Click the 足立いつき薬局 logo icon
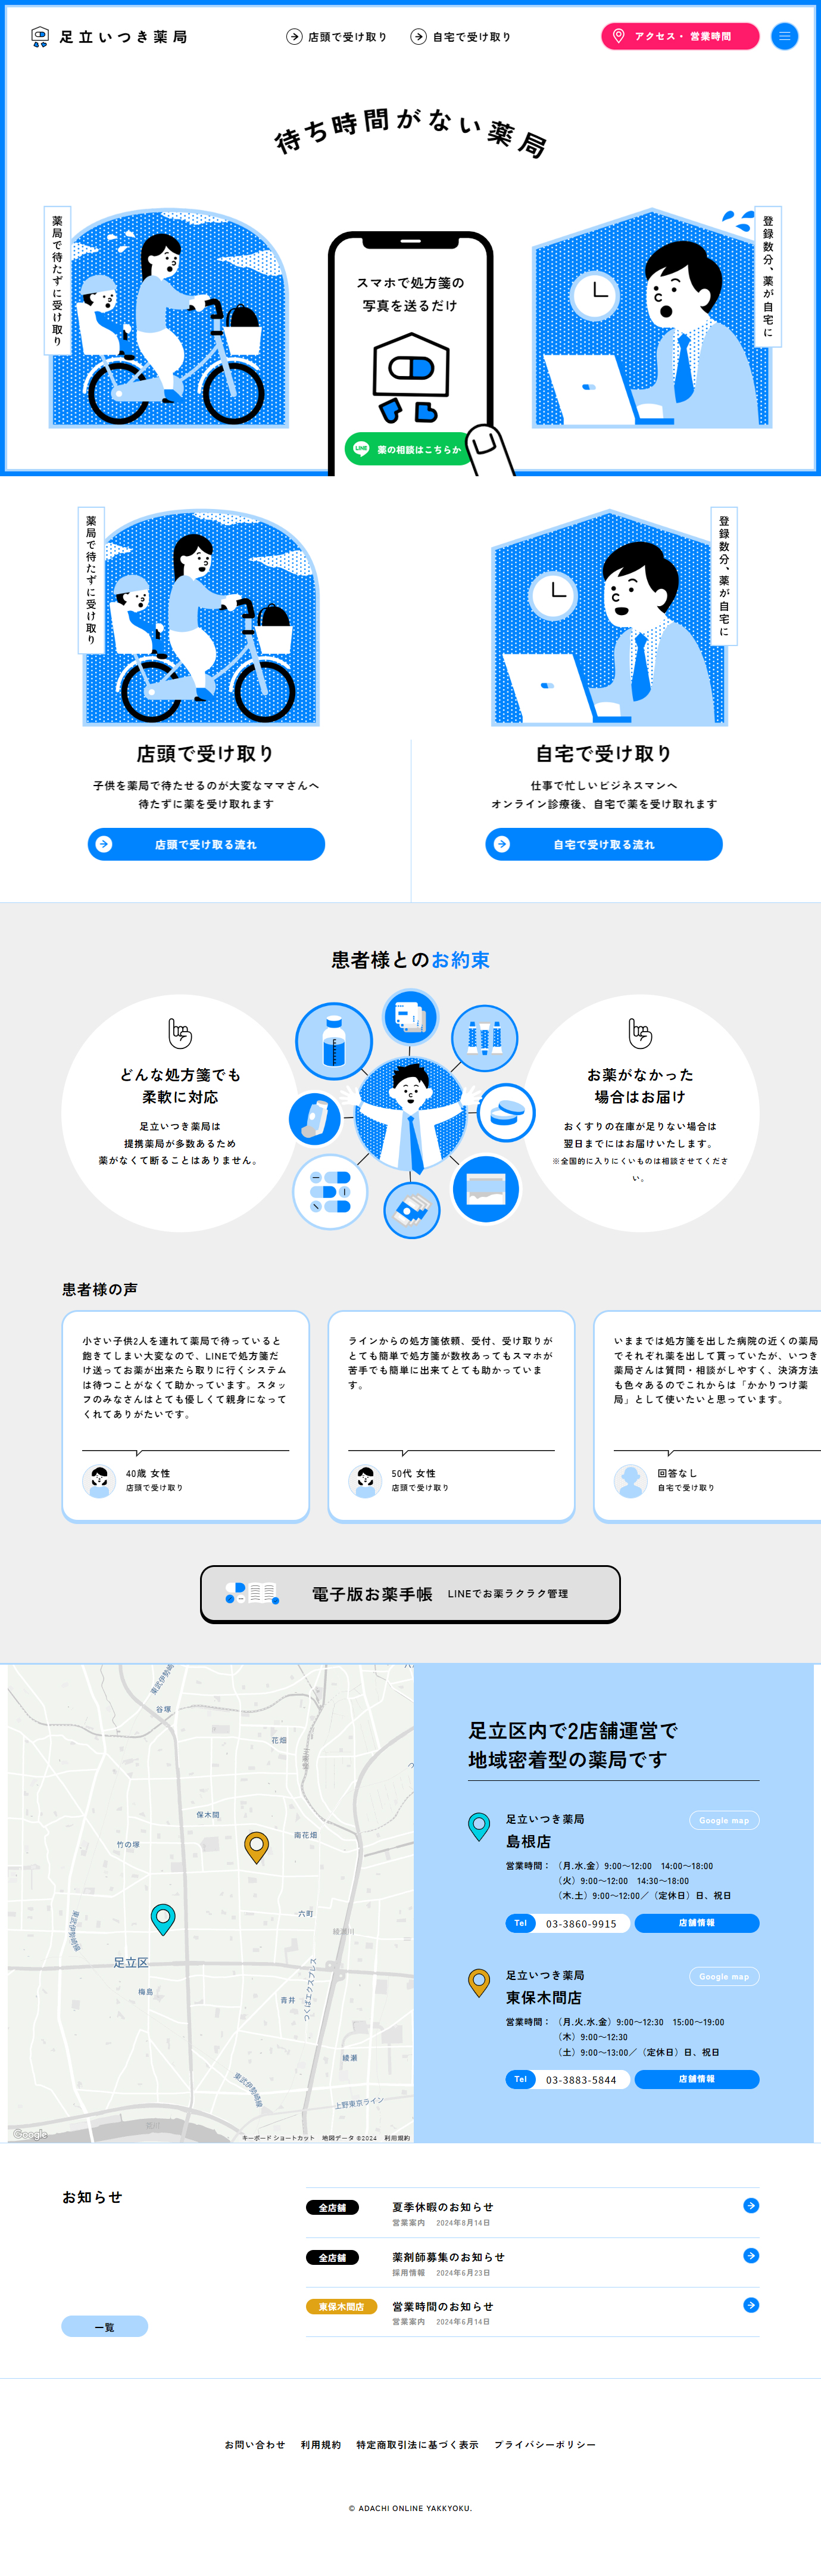 tap(40, 37)
